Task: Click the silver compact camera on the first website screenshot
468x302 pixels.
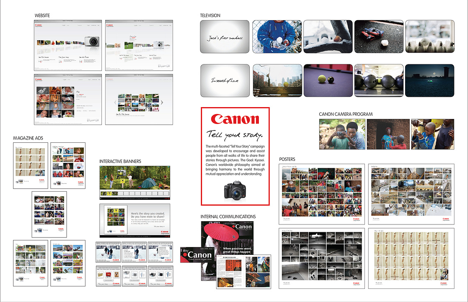Action: 92,41
